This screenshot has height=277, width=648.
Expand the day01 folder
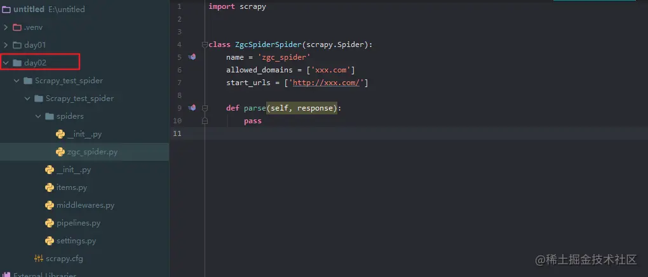[x=5, y=45]
